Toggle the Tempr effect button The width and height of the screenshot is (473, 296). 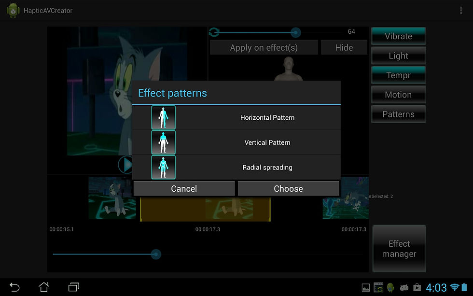pos(398,75)
